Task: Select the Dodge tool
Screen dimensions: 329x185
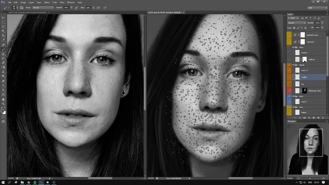Action: click(x=3, y=76)
